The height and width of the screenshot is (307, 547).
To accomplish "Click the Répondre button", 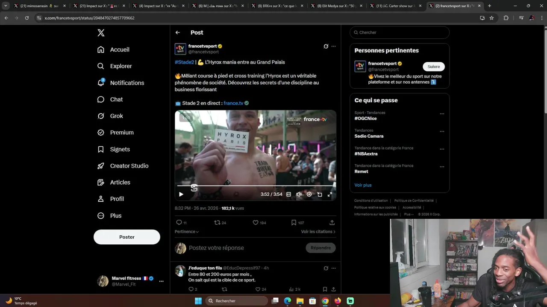I will (x=321, y=248).
